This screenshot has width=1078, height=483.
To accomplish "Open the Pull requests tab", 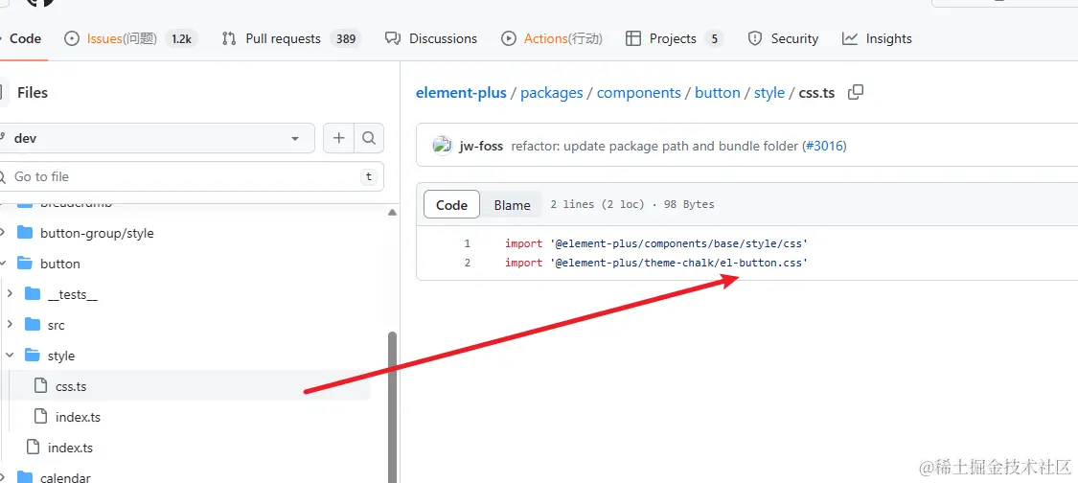I will point(283,38).
